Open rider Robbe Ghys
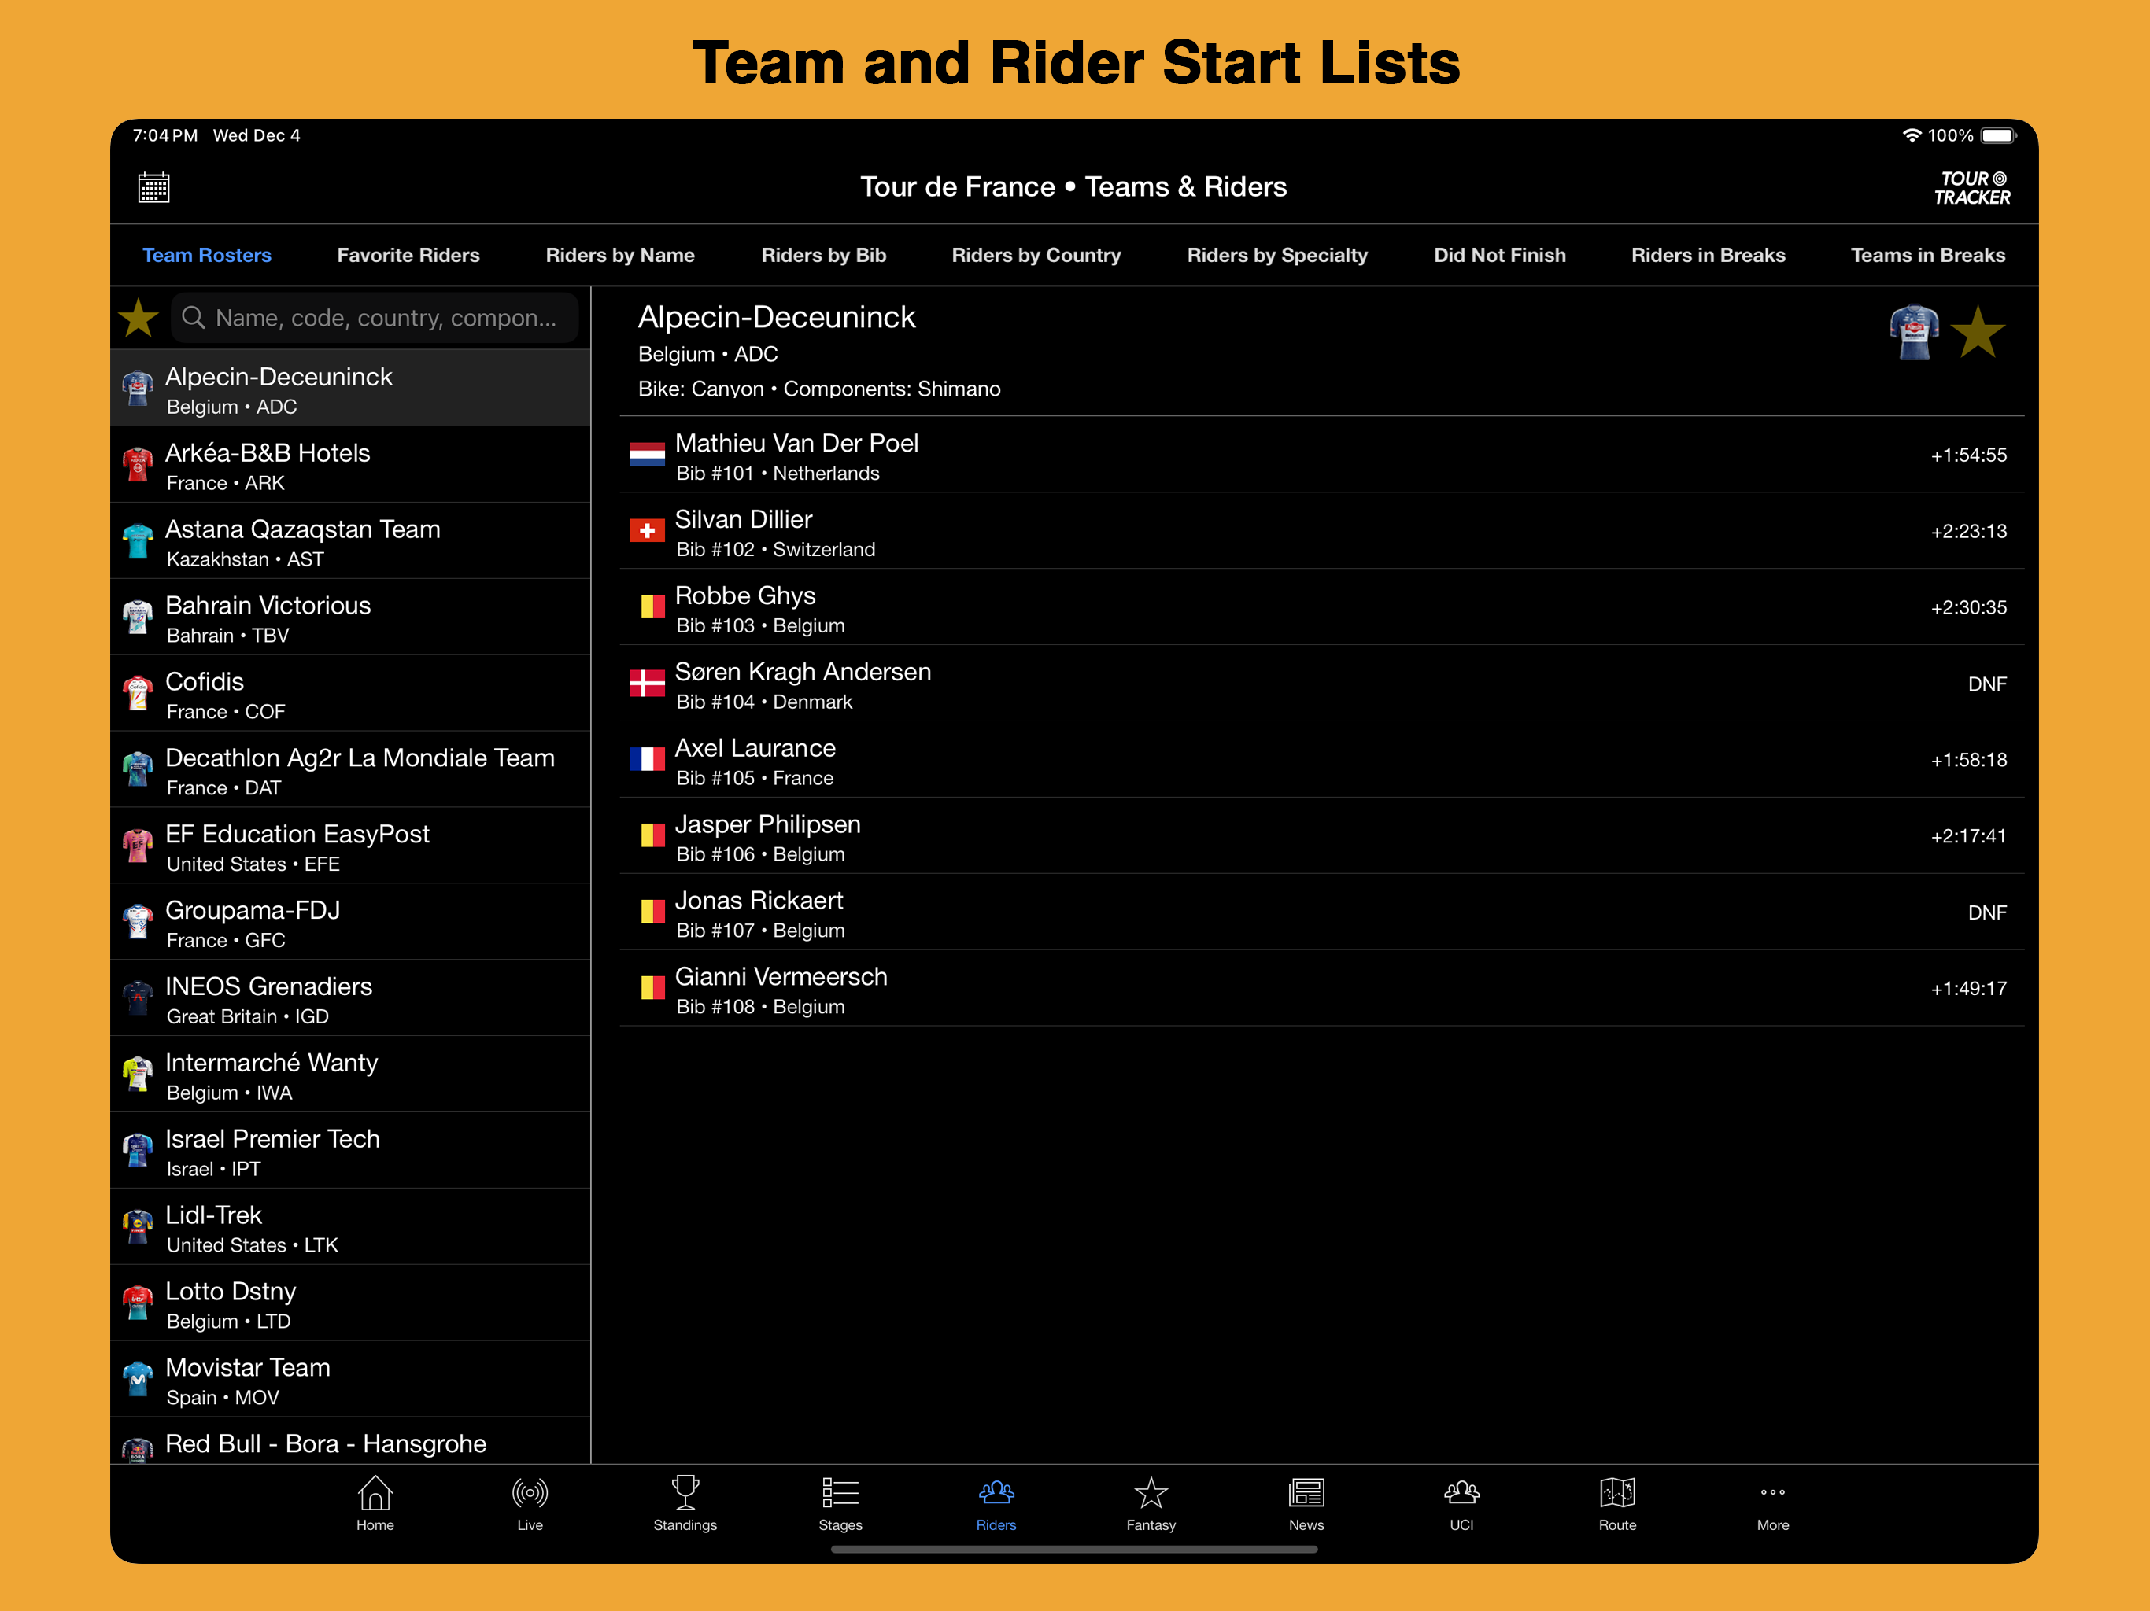The width and height of the screenshot is (2150, 1611). tap(1322, 608)
